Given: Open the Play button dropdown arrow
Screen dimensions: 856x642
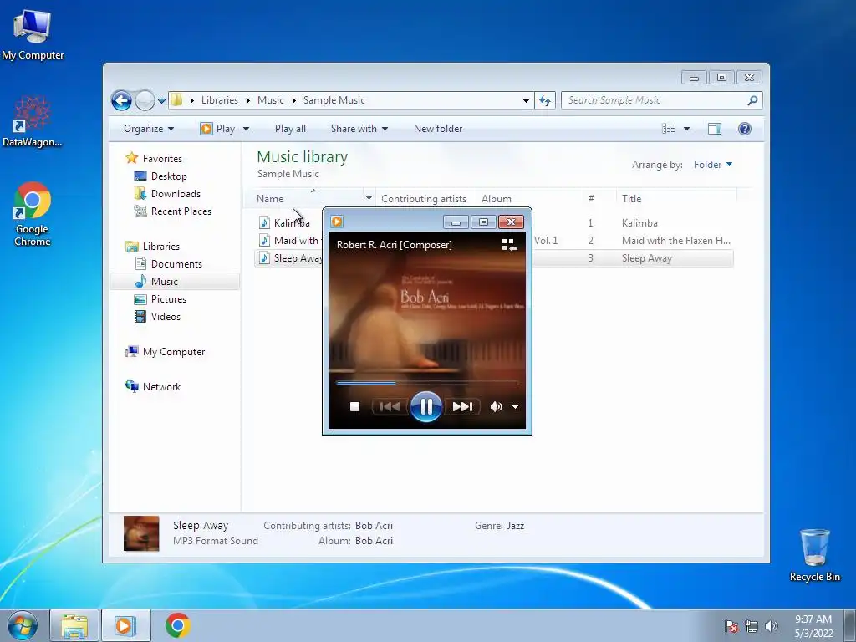Looking at the screenshot, I should click(246, 129).
